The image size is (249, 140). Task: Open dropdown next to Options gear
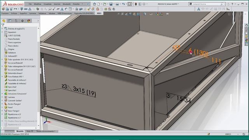coord(147,4)
